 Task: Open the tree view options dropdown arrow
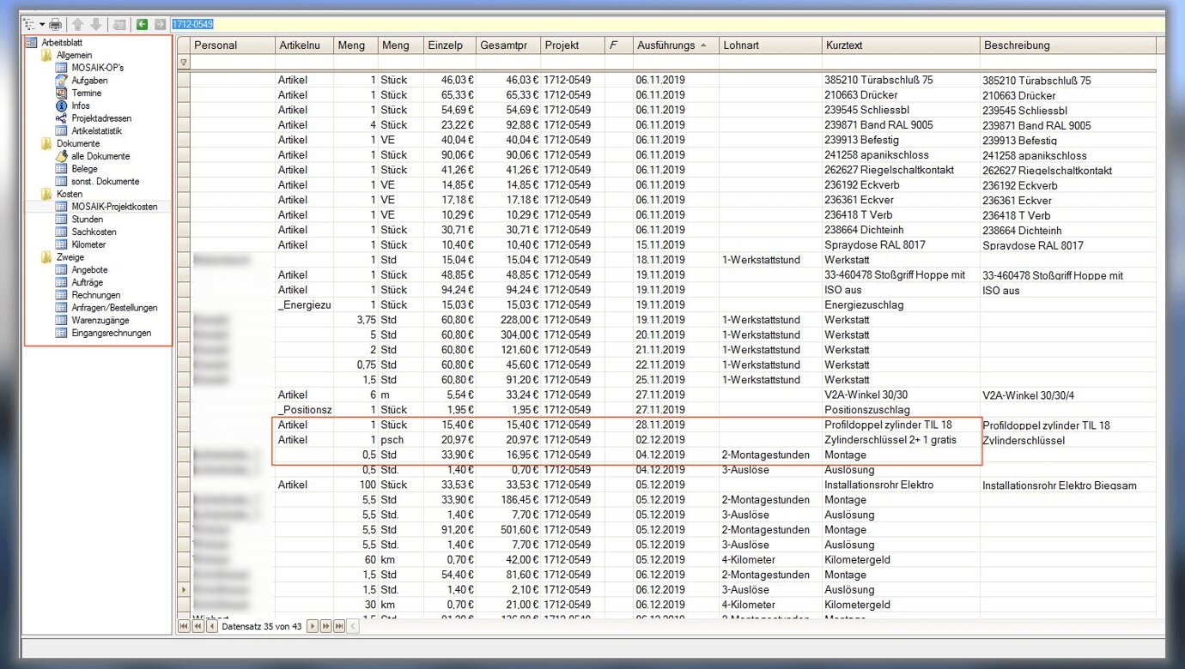click(41, 24)
